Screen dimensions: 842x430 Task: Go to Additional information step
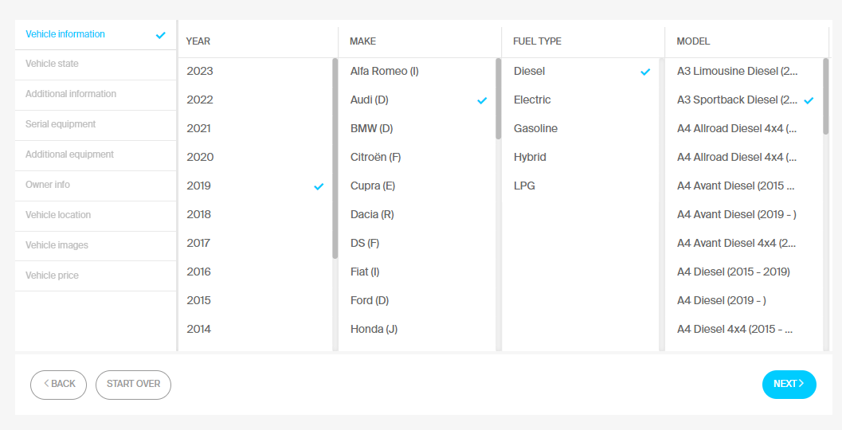[96, 94]
